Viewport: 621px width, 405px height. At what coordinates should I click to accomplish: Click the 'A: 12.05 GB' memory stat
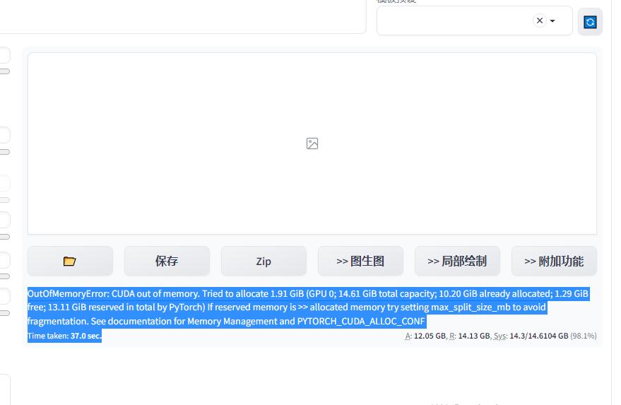click(x=425, y=336)
